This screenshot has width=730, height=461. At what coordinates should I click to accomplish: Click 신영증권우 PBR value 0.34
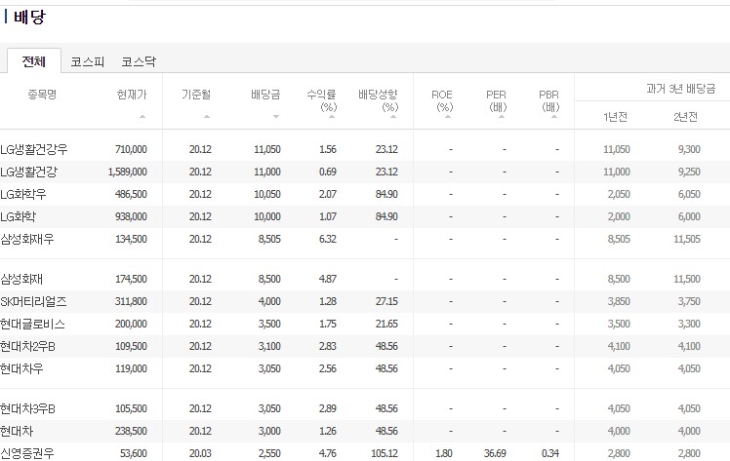tap(550, 453)
